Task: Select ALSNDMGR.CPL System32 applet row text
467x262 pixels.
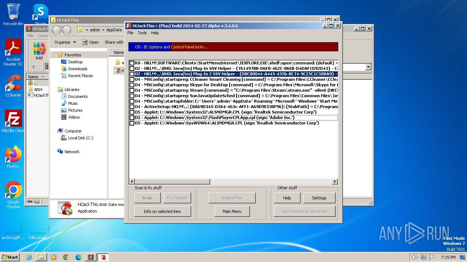Action: click(225, 112)
